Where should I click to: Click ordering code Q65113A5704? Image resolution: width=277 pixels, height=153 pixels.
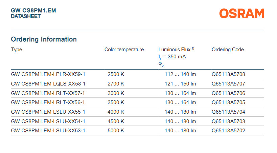point(228,112)
